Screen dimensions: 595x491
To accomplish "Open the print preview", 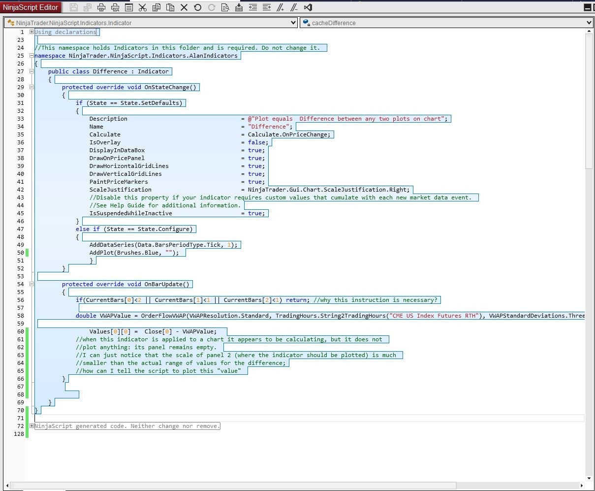I will tap(115, 7).
